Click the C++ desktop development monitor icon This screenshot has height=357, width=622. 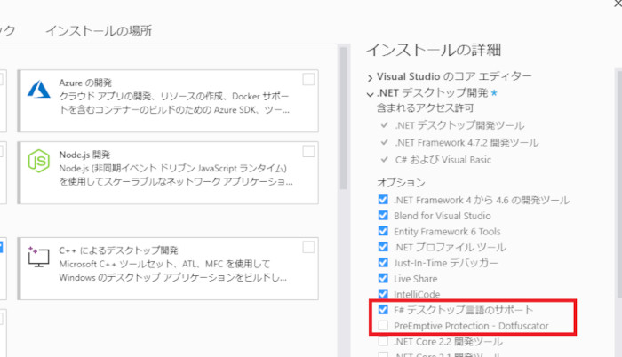[38, 257]
